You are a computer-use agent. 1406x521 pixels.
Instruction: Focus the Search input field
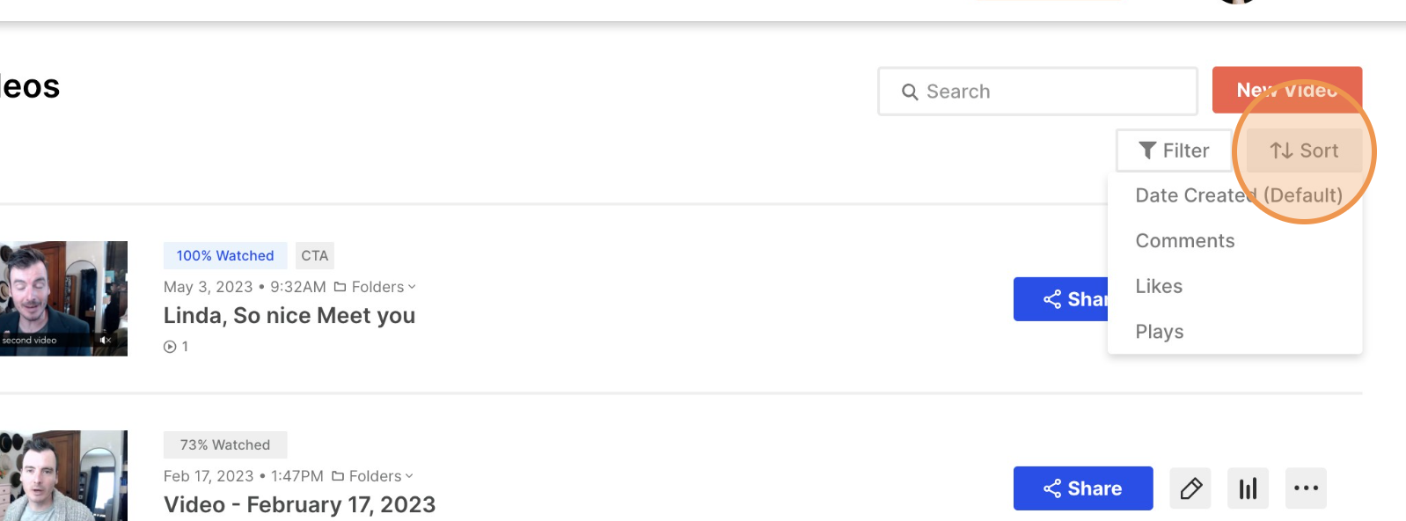[1038, 92]
